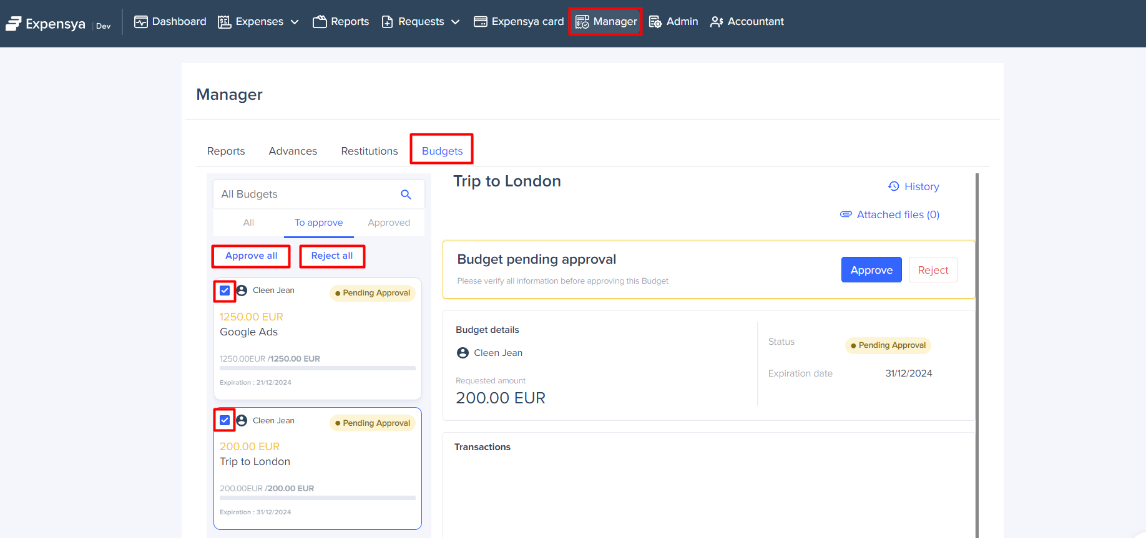Open Dashboard from the top navigation
The height and width of the screenshot is (538, 1146).
point(170,22)
